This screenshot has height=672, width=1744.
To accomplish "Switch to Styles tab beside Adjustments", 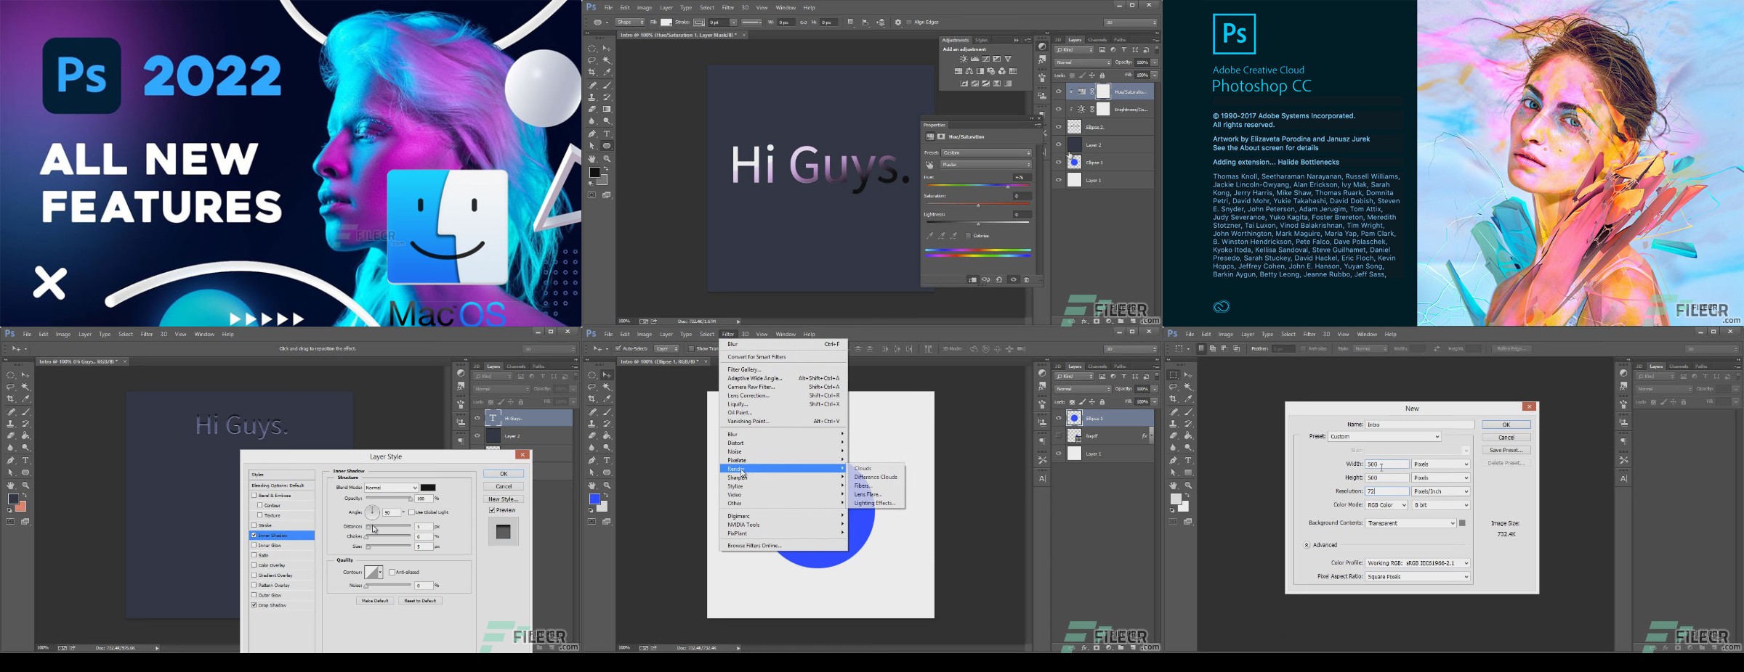I will tap(981, 41).
